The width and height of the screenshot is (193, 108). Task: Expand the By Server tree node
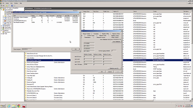(3, 18)
